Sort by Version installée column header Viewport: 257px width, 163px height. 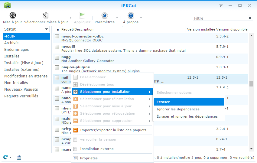point(200,29)
